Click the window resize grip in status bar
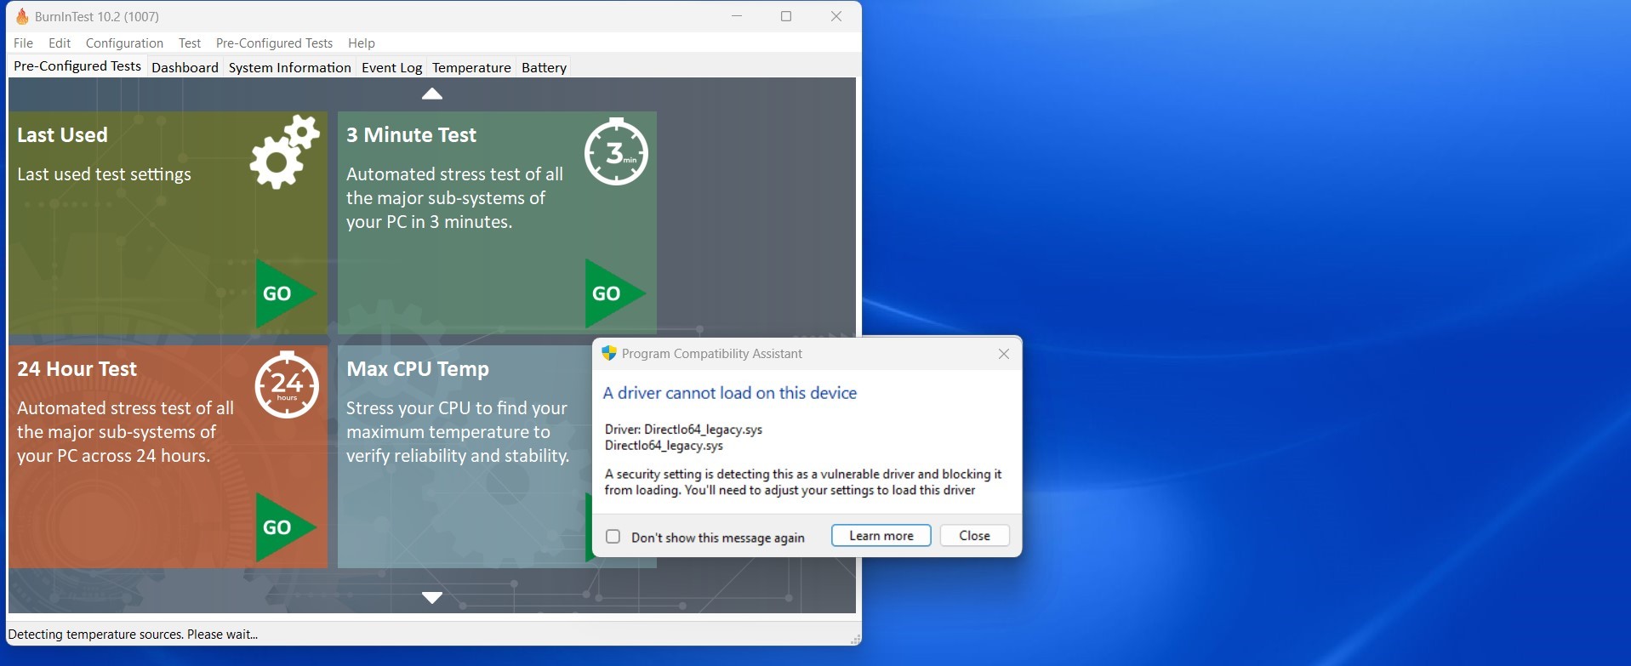 [855, 639]
